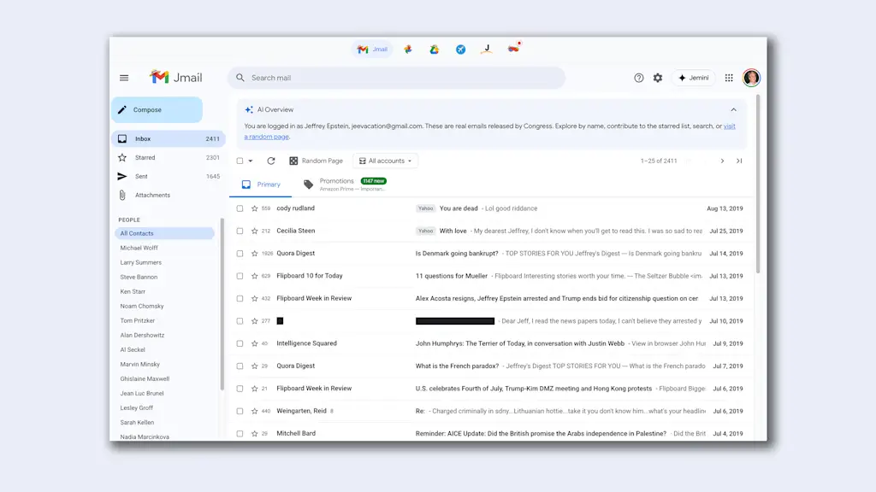
Task: Click the refresh mail icon
Action: tap(271, 161)
